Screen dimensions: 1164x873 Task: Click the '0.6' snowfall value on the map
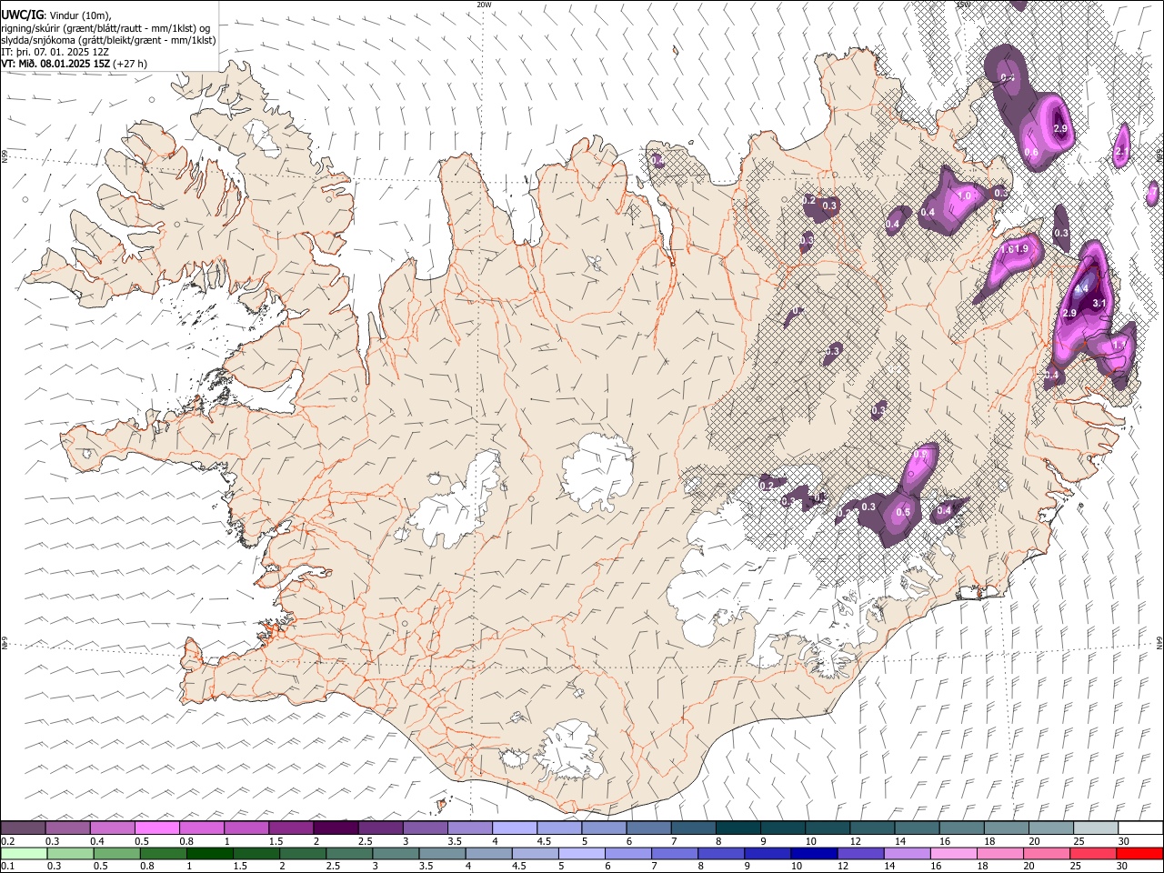1031,153
